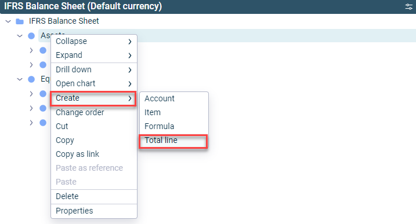Click the Drill down submenu arrow
Viewport: 416px width, 224px height.
(x=130, y=70)
